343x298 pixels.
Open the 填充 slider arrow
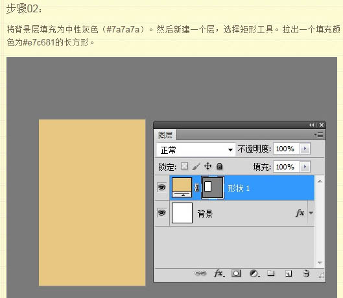point(305,167)
